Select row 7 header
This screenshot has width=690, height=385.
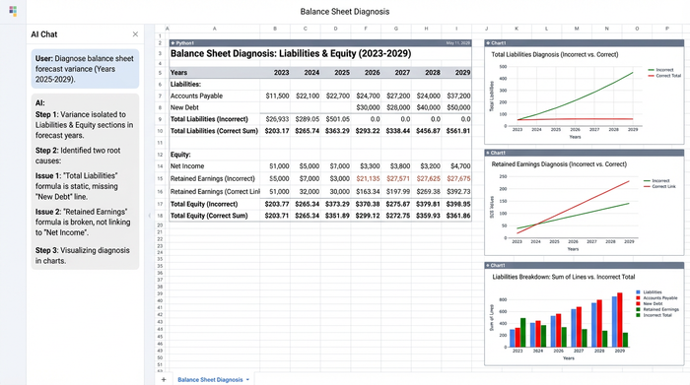pos(160,96)
